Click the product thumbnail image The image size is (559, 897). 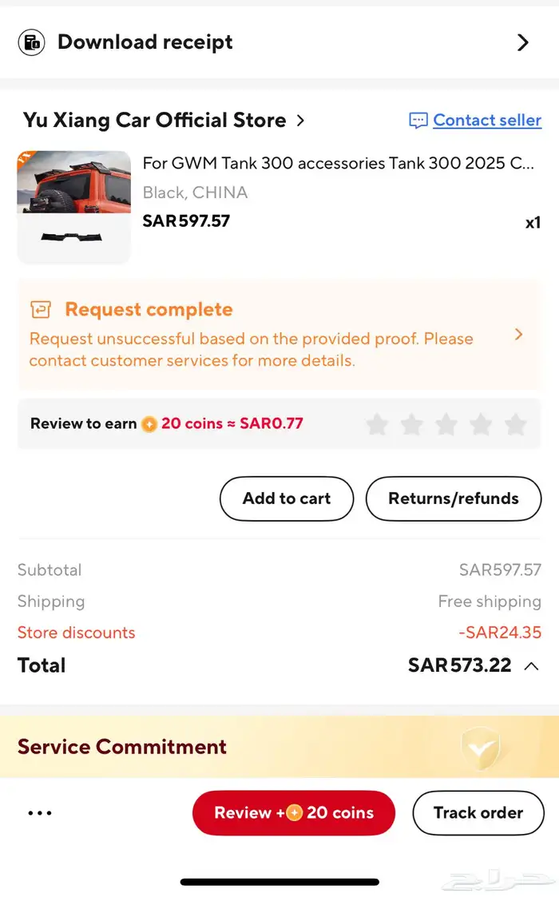tap(73, 206)
